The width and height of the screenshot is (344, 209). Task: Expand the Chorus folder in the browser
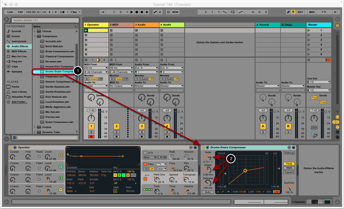click(35, 31)
